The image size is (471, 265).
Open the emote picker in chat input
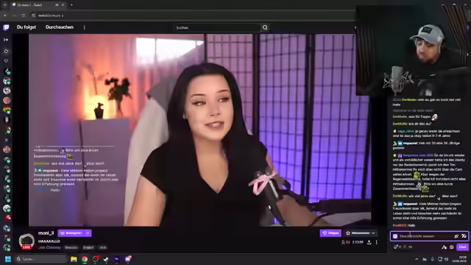(x=464, y=236)
